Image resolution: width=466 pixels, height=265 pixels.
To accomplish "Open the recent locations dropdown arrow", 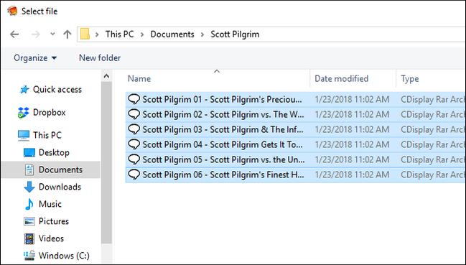I will coord(52,34).
